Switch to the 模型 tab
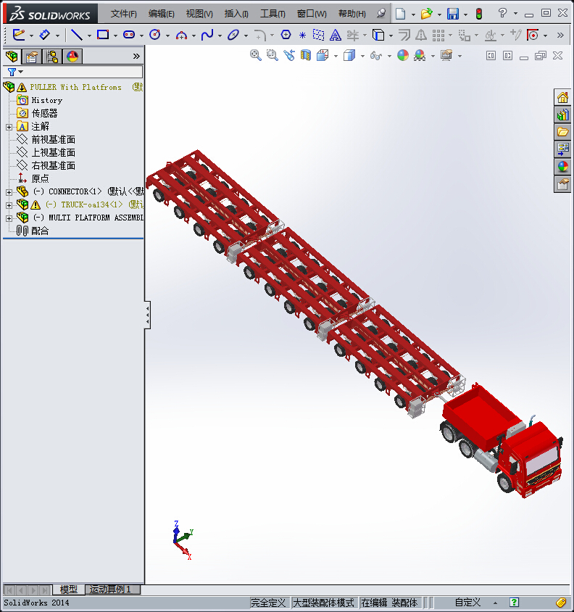The width and height of the screenshot is (574, 612). pyautogui.click(x=68, y=590)
